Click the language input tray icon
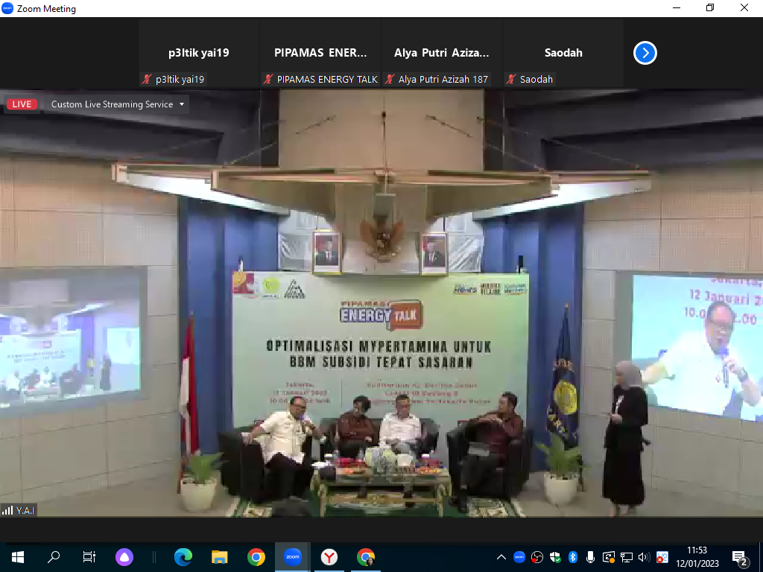This screenshot has height=572, width=763. 662,557
